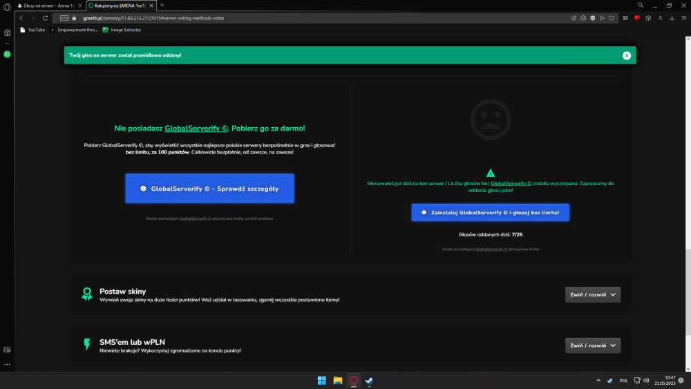Search open tabs with the magnifier icon
This screenshot has height=389, width=691.
click(x=641, y=6)
